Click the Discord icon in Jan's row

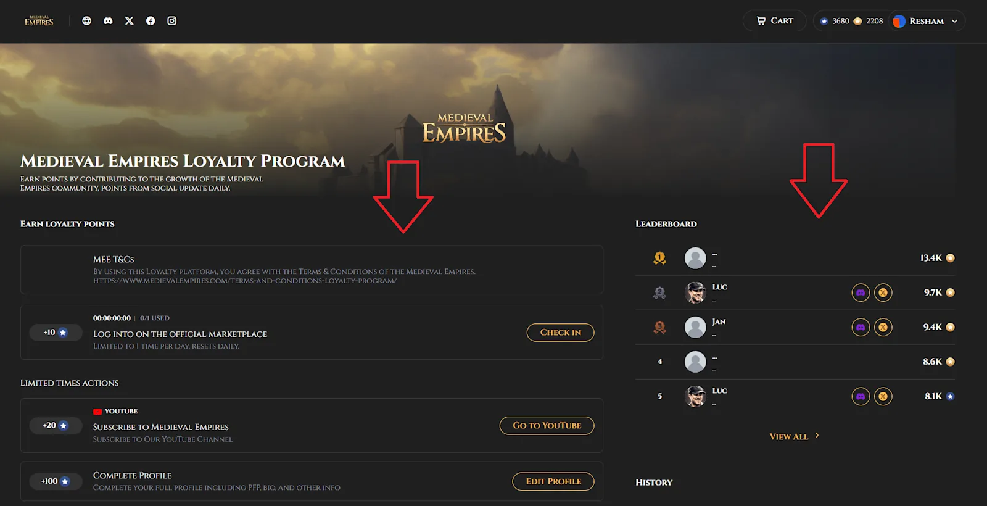tap(861, 327)
